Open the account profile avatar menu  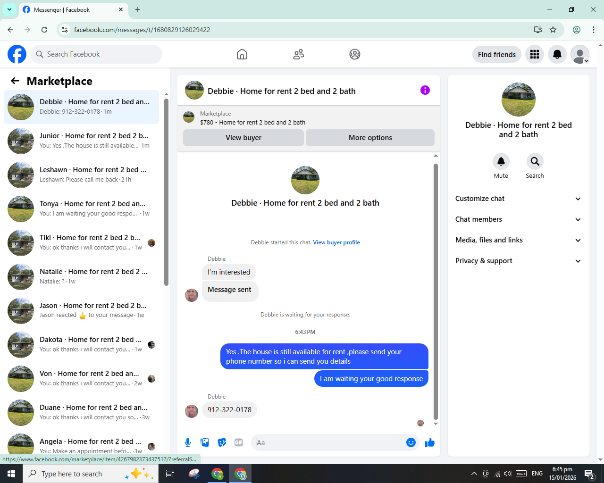(x=580, y=54)
